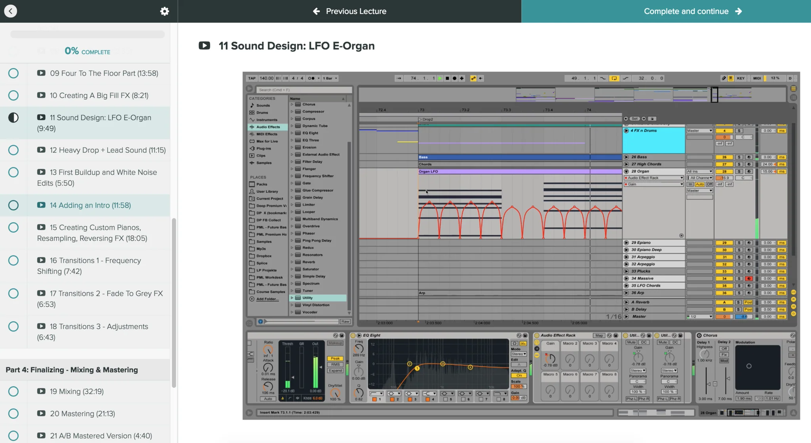Click the stop button in Ableton transport
This screenshot has height=443, width=811.
pyautogui.click(x=447, y=78)
